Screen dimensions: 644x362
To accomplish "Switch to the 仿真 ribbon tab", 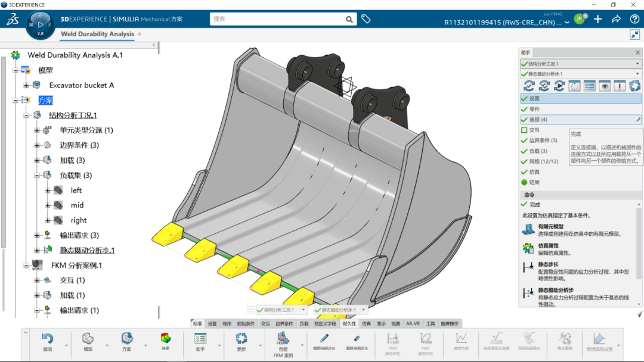I will [x=366, y=323].
